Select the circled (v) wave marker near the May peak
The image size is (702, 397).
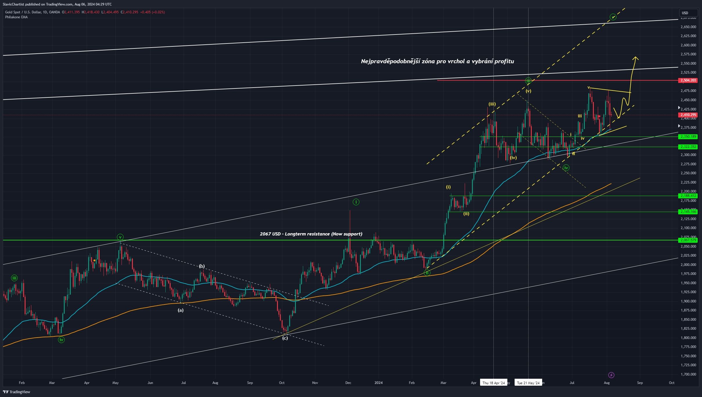click(120, 237)
